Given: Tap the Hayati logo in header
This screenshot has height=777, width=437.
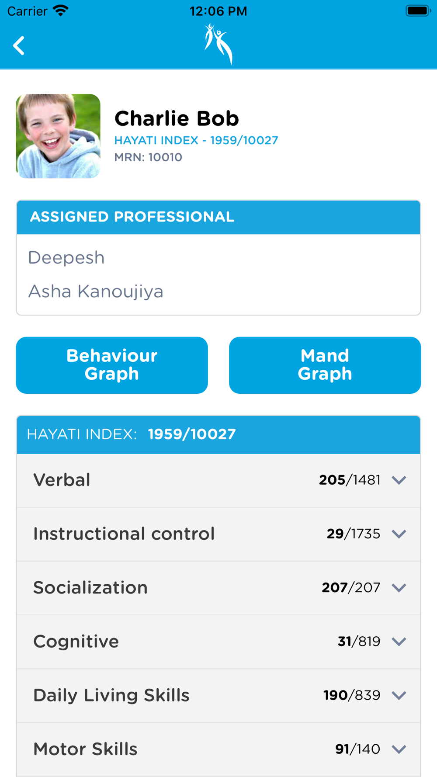Looking at the screenshot, I should 218,44.
